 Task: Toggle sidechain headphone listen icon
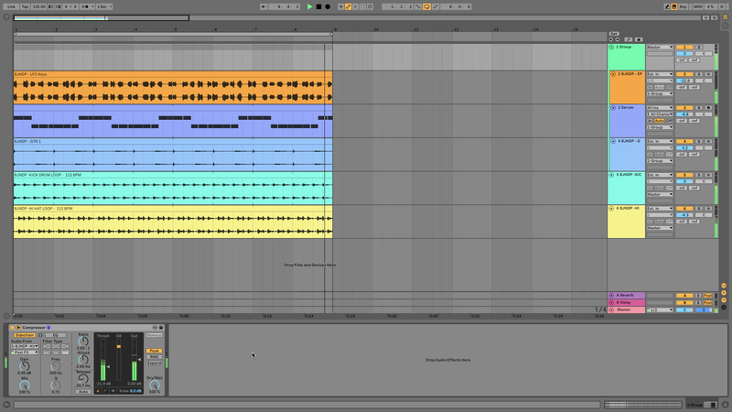tap(41, 335)
